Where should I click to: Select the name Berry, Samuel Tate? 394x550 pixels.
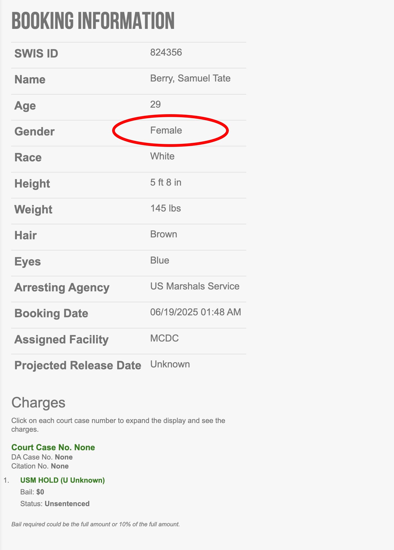pos(190,78)
